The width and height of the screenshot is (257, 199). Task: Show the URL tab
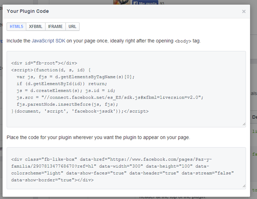click(x=72, y=27)
